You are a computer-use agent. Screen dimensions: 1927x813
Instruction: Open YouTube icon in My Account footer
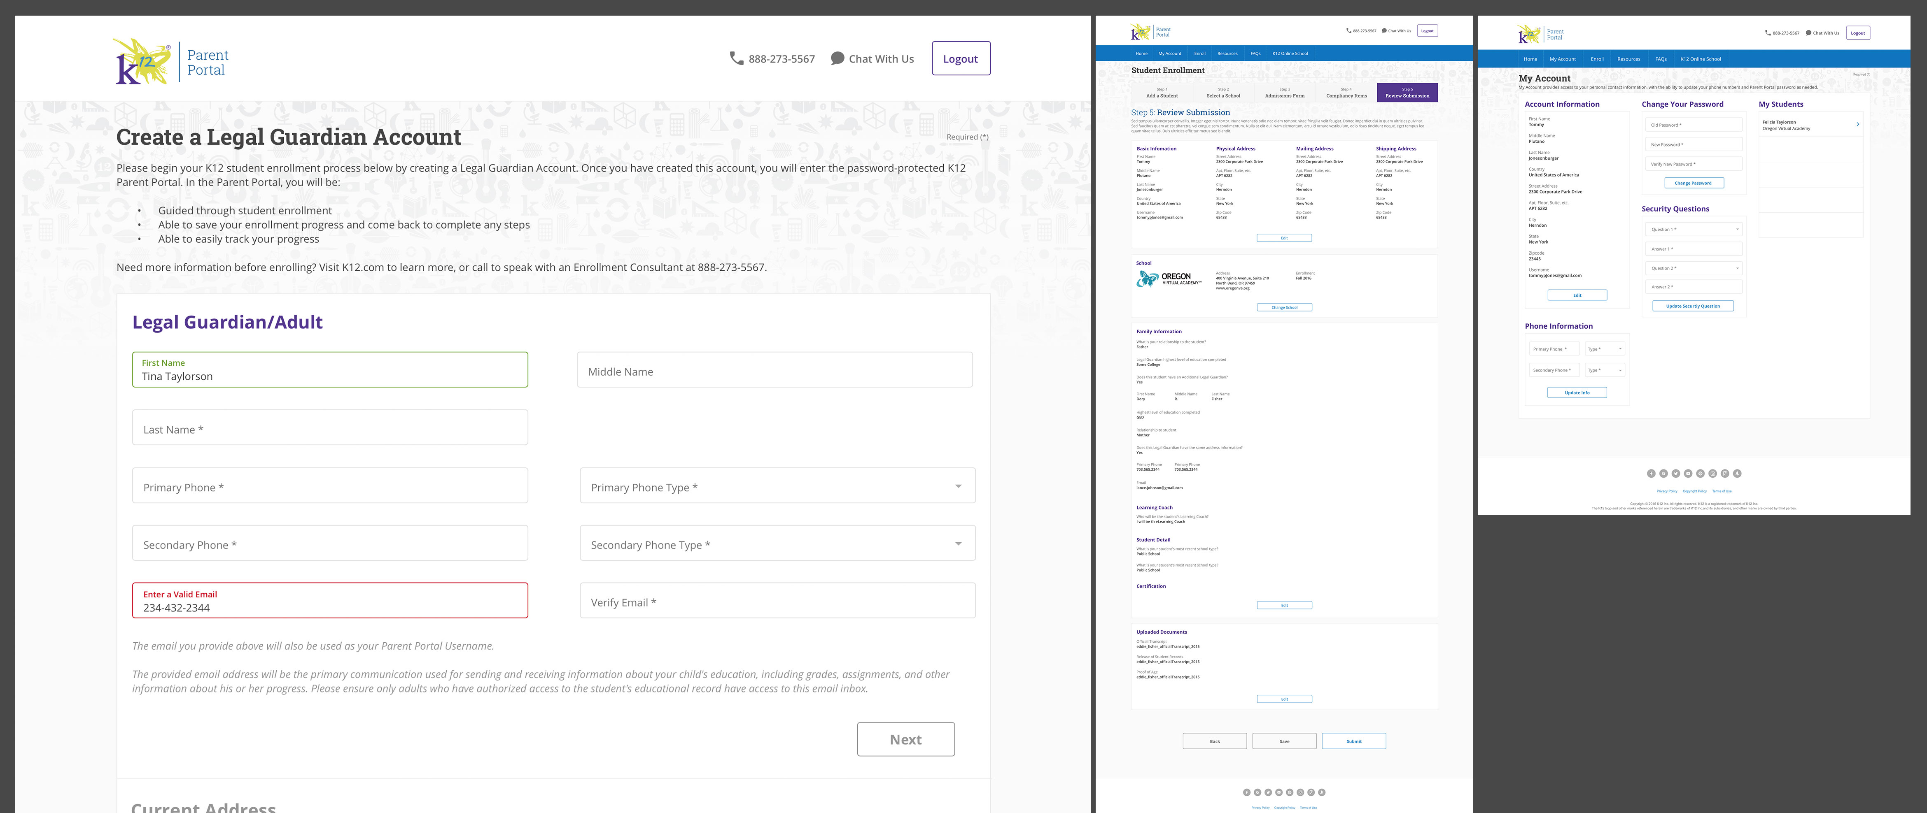point(1688,473)
